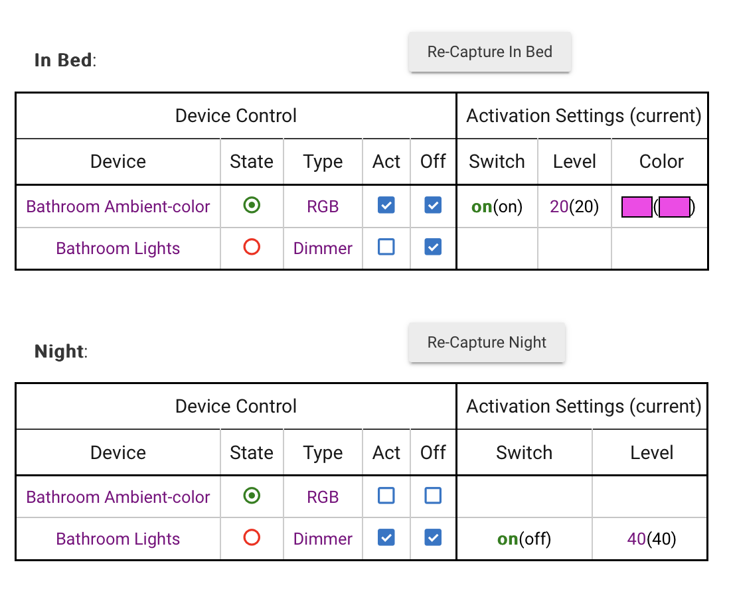The width and height of the screenshot is (729, 605).
Task: Uncheck Act for In Bed Bathroom Ambient-color
Action: coord(386,205)
